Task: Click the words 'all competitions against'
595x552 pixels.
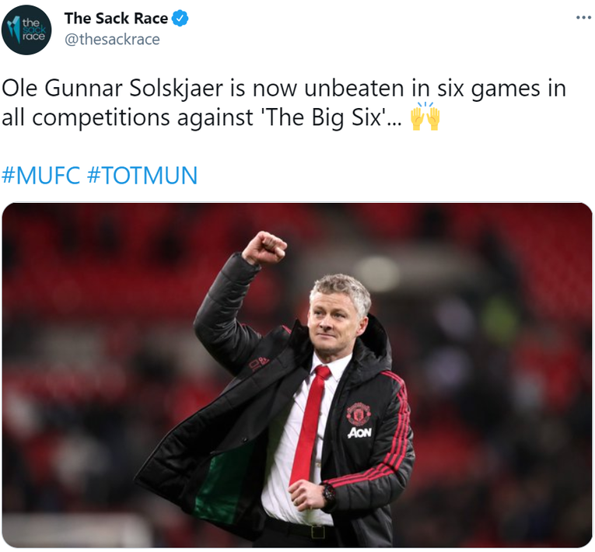Action: (x=127, y=117)
